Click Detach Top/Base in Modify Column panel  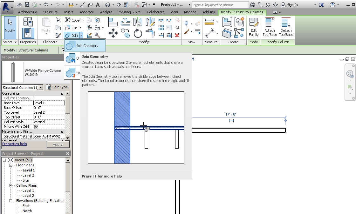click(x=286, y=27)
